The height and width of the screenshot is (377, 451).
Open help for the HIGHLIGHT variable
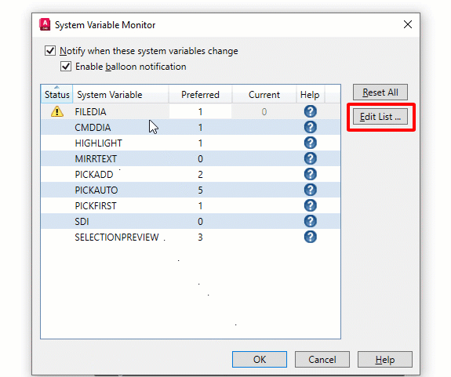coord(311,143)
